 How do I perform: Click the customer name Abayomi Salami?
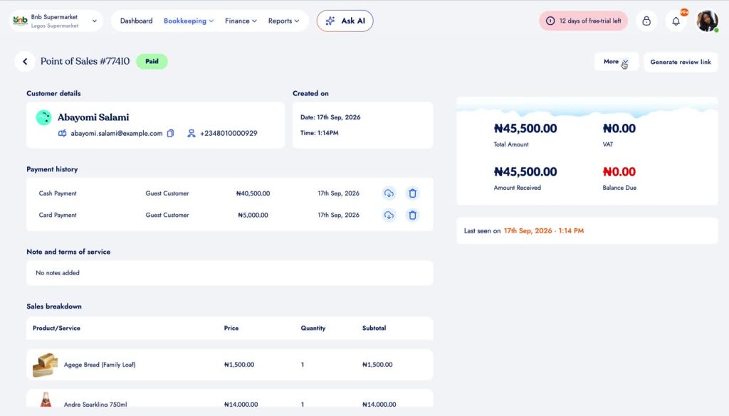[x=93, y=117]
